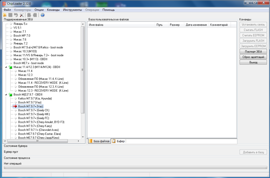Click the yellow open file toolbar icon
The image size is (270, 178).
click(5, 15)
